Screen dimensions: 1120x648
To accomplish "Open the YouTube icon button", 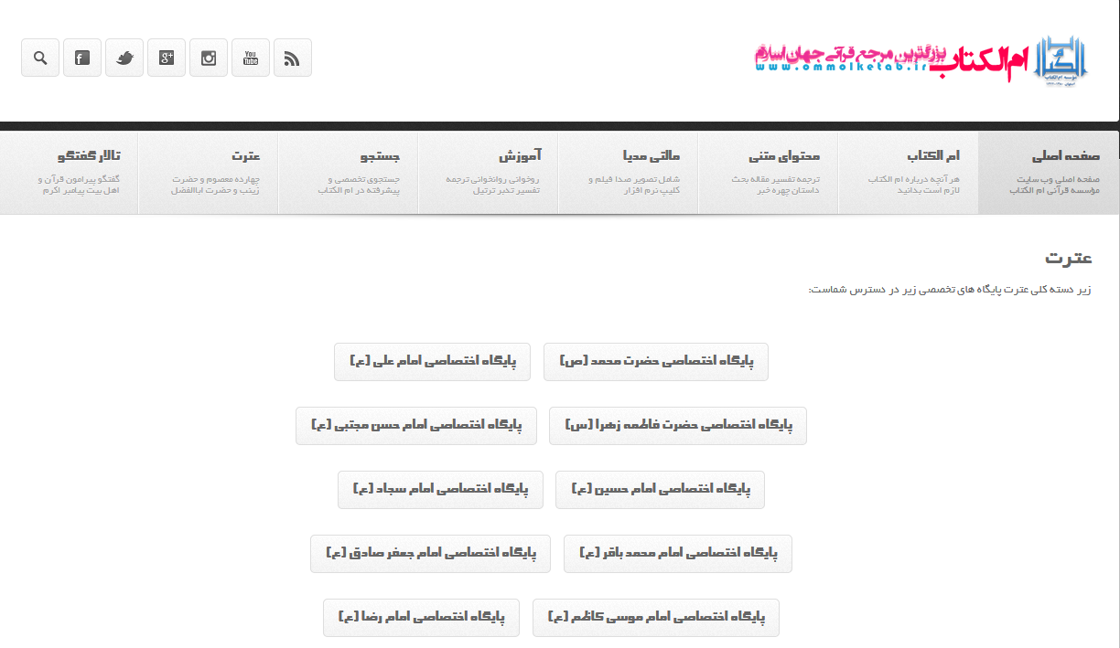I will (251, 58).
